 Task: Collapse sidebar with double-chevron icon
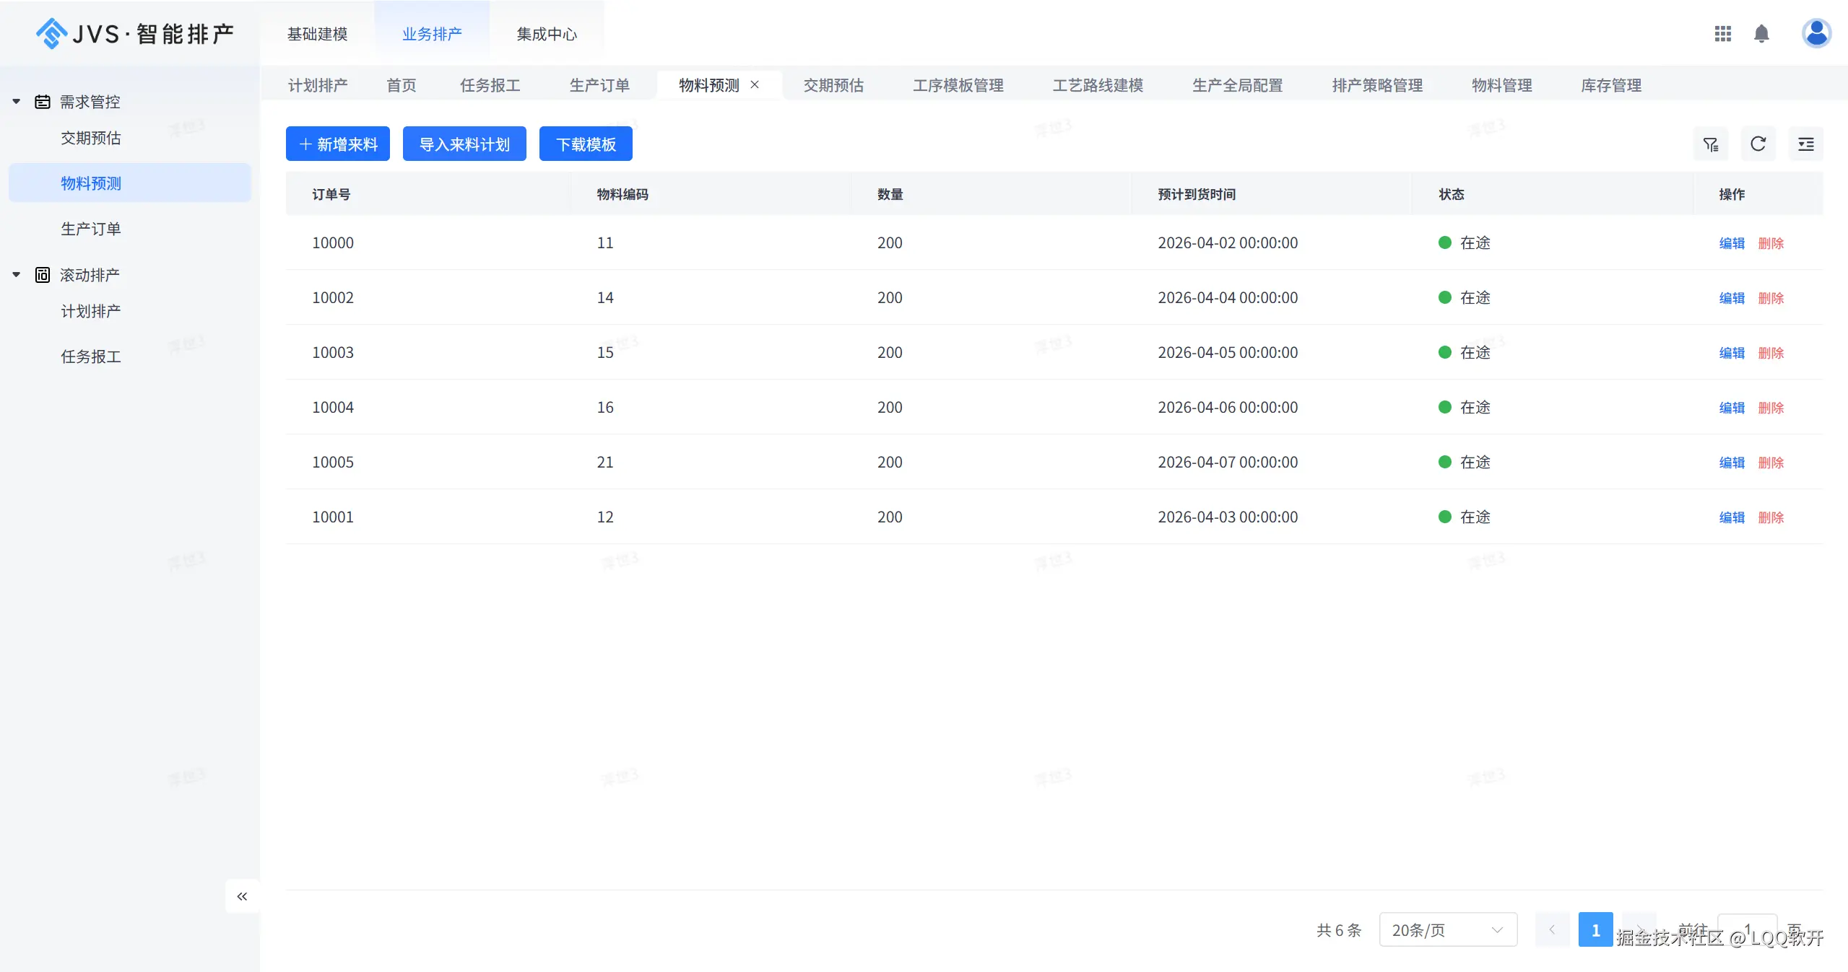pyautogui.click(x=242, y=896)
